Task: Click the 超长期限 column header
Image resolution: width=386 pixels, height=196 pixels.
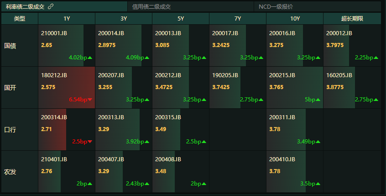Action: 352,19
